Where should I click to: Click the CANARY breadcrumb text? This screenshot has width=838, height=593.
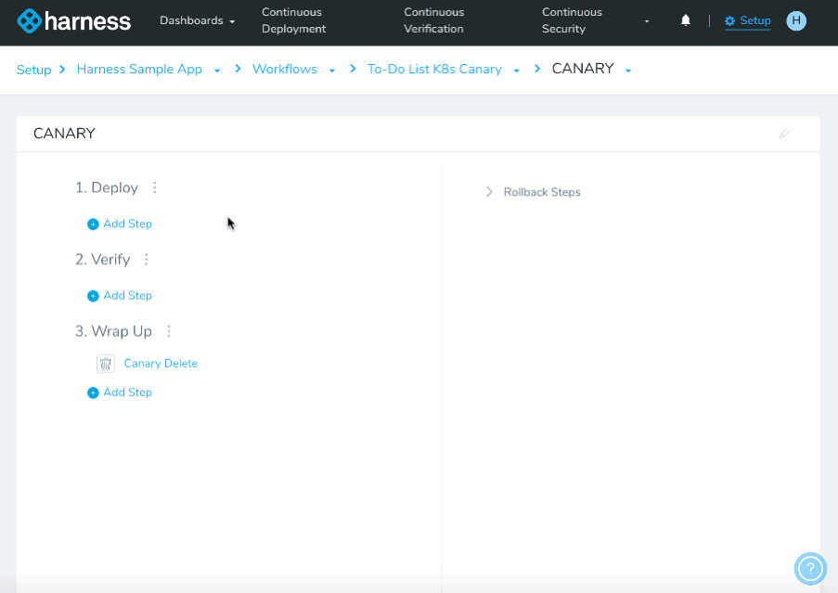click(583, 69)
